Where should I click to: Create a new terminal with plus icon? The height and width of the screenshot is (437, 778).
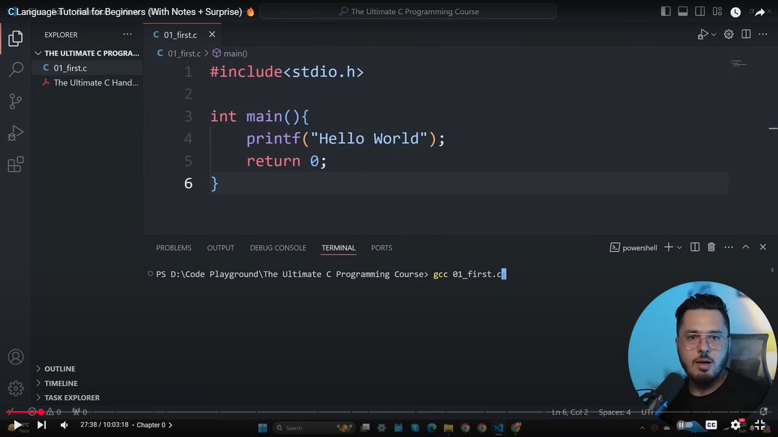point(668,247)
